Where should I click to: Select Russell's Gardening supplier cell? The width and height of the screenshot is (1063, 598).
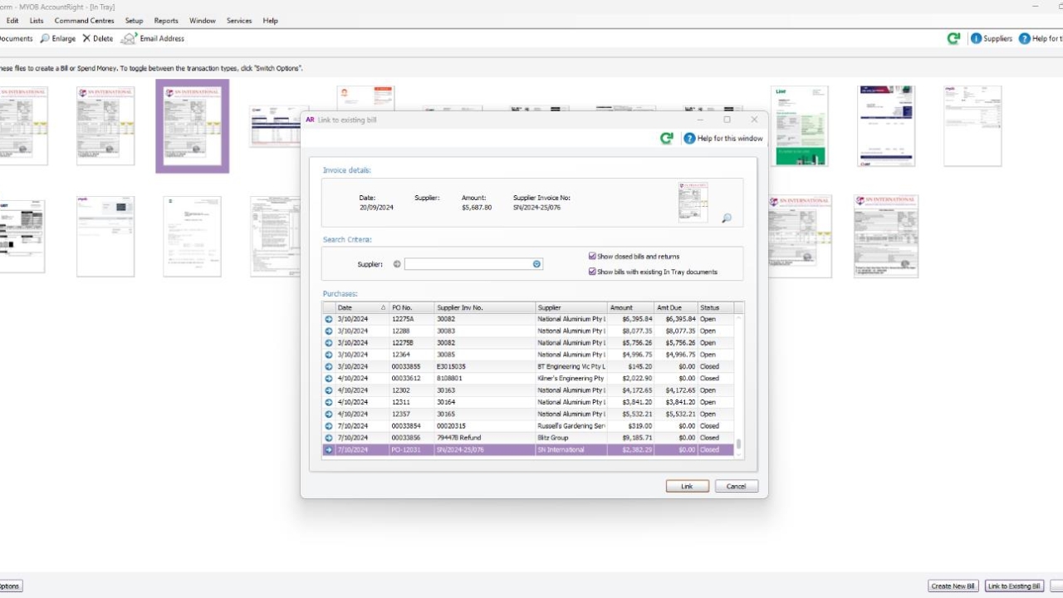click(571, 426)
